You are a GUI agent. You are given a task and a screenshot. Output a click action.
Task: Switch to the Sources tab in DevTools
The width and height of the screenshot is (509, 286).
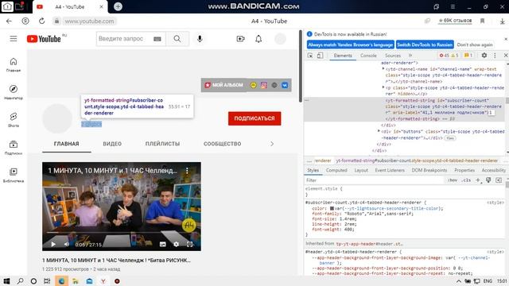[x=393, y=56]
